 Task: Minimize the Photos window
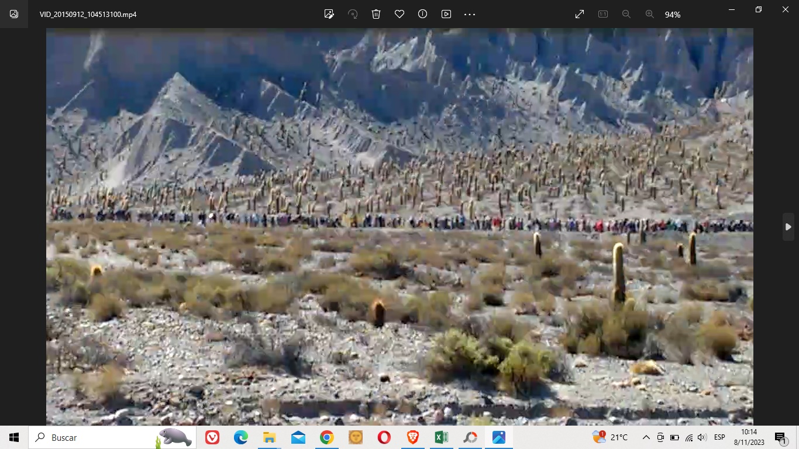point(732,9)
